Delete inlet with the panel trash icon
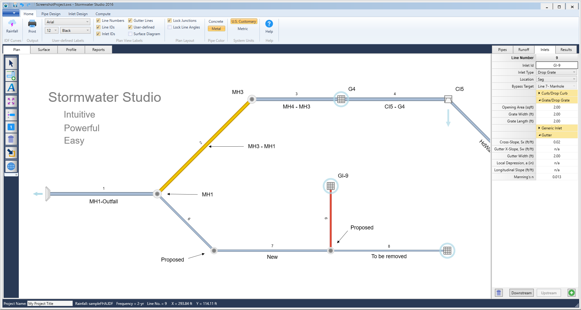Screen dimensions: 581x310 pos(499,293)
